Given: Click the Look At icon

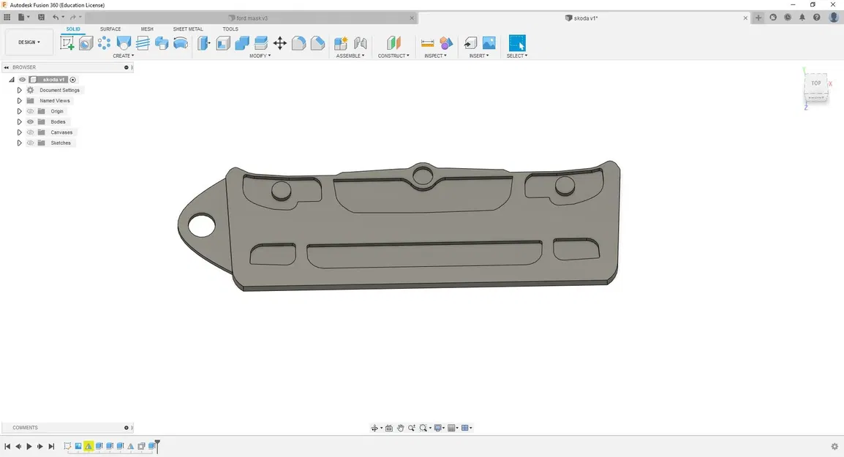Looking at the screenshot, I should point(389,428).
